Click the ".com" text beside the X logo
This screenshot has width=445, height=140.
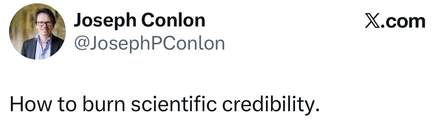click(404, 21)
